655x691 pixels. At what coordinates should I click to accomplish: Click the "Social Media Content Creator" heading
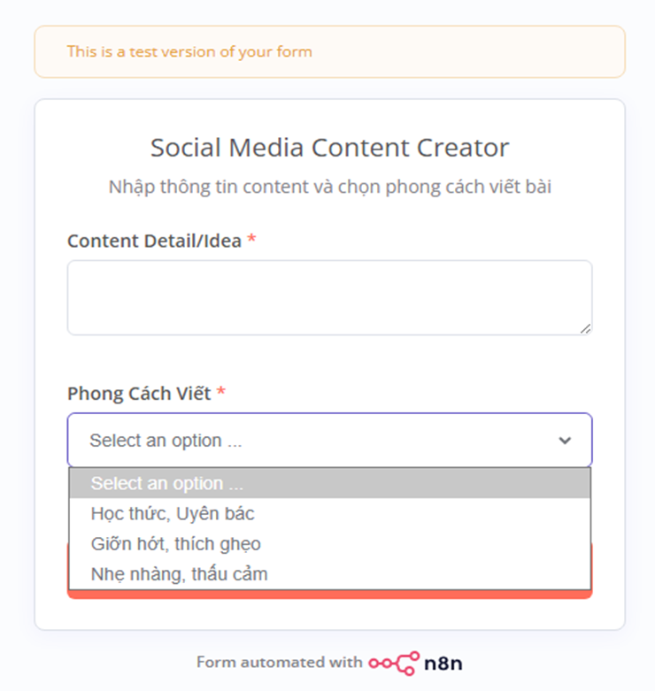[329, 147]
